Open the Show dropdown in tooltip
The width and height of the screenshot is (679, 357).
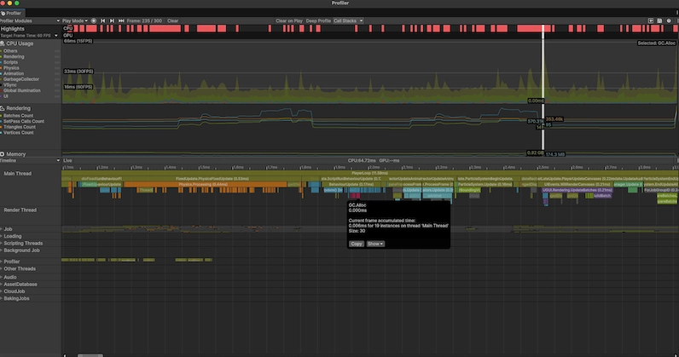coord(375,244)
